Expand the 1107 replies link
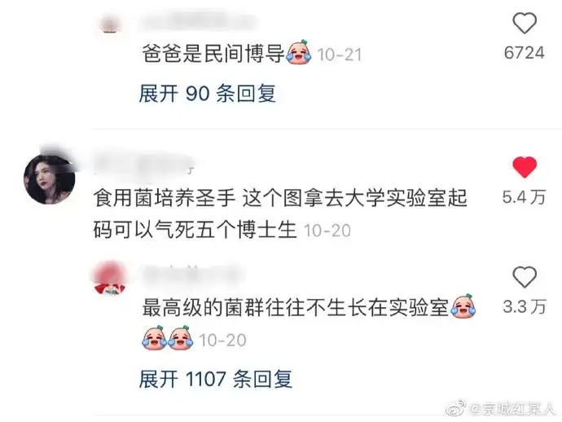The image size is (562, 422). tap(215, 379)
